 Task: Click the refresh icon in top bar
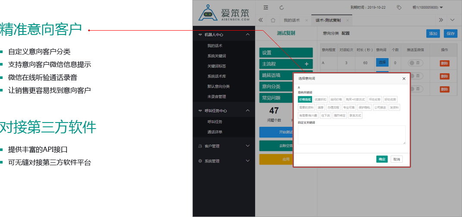281,7
